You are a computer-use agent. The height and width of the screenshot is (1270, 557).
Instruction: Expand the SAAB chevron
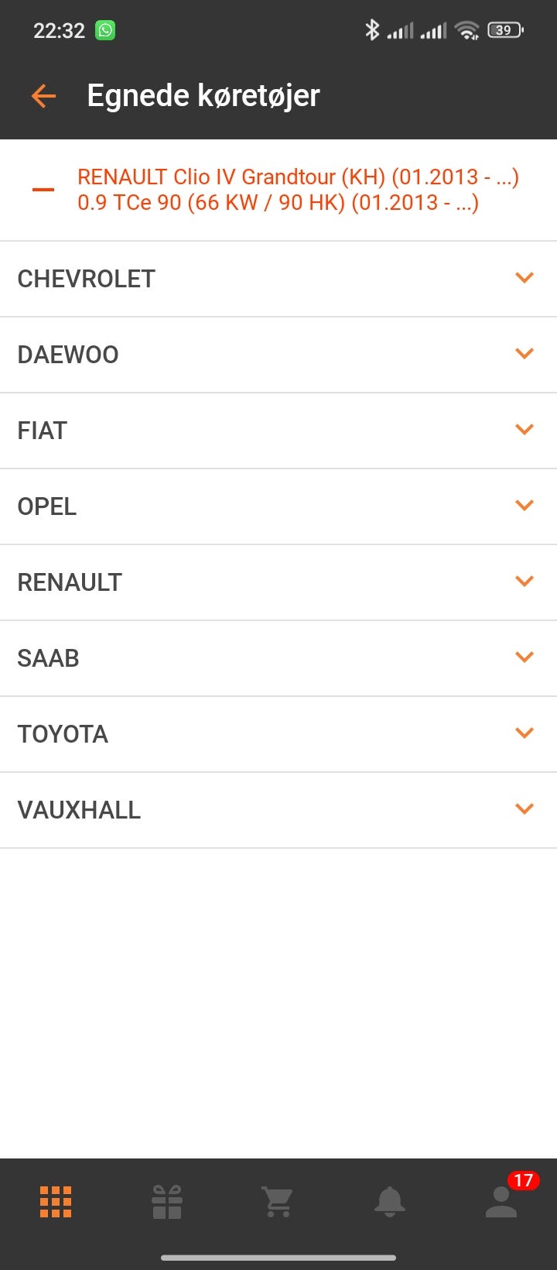[x=525, y=657]
